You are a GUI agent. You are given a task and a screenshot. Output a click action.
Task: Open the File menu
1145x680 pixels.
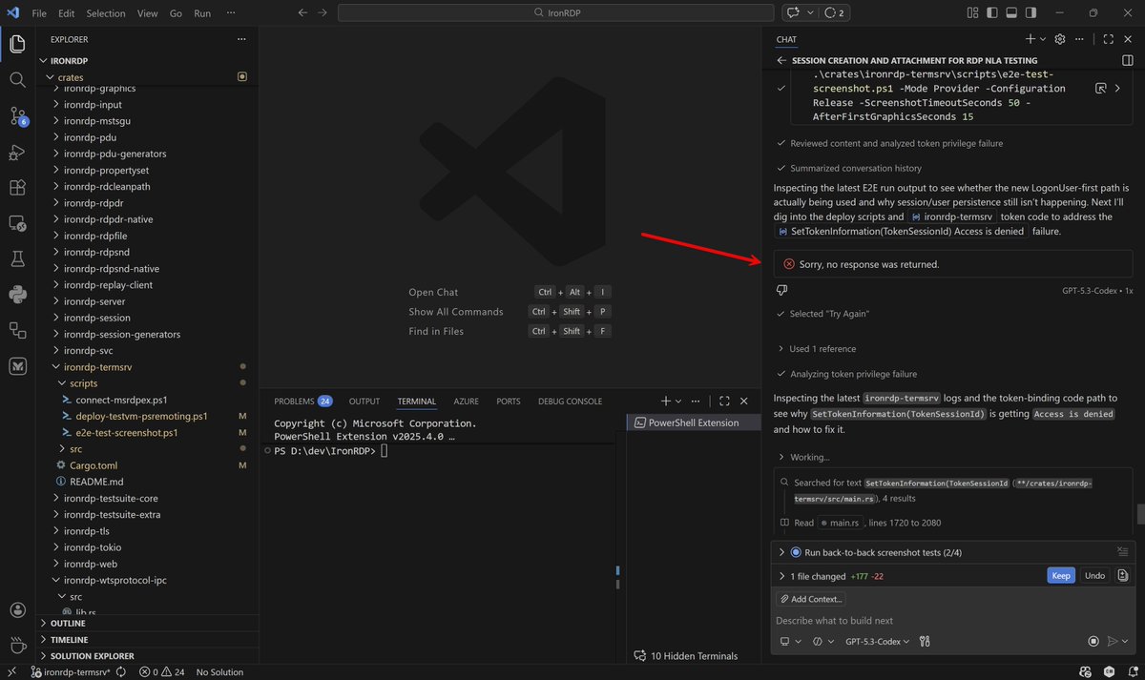tap(39, 13)
